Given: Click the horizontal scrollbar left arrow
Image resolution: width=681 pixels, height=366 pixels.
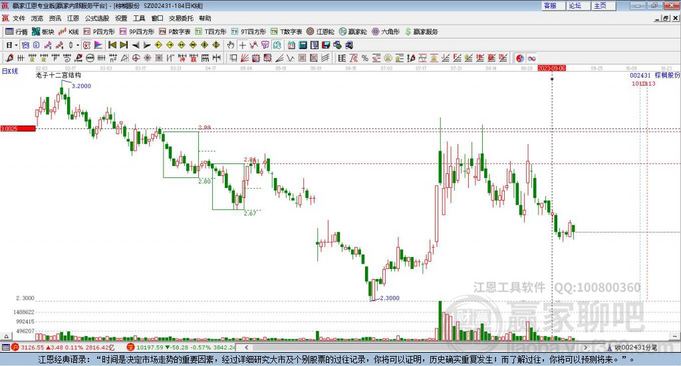Looking at the screenshot, I should pos(246,347).
